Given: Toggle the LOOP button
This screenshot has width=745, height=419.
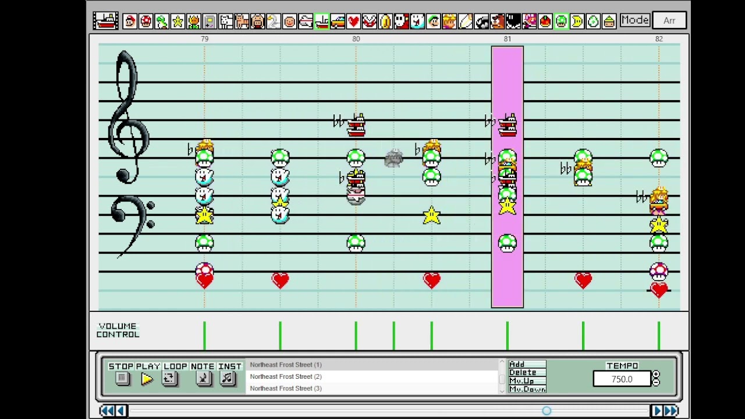Looking at the screenshot, I should (169, 379).
